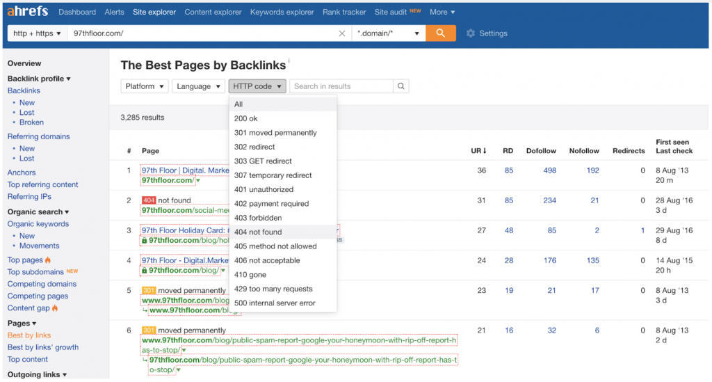The image size is (712, 382).
Task: Collapse the Backlink profile section
Action: [39, 79]
